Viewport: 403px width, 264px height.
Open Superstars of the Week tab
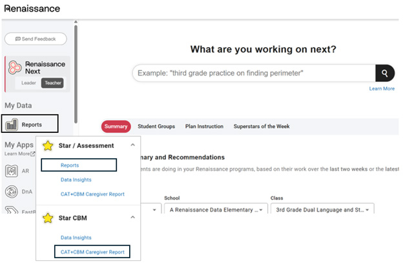click(x=262, y=127)
